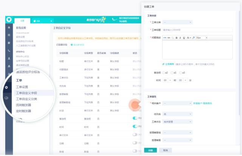
Task: Open the 工单状态 dropdown
Action: point(177,122)
